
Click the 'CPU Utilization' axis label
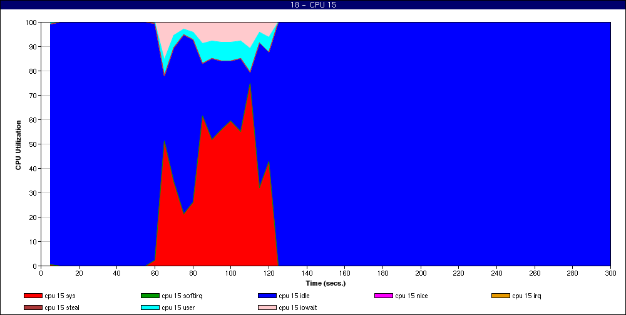18,145
